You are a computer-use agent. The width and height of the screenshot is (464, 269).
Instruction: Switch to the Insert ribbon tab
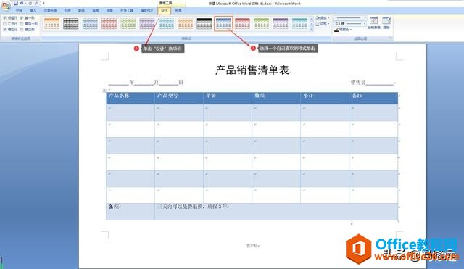33,10
